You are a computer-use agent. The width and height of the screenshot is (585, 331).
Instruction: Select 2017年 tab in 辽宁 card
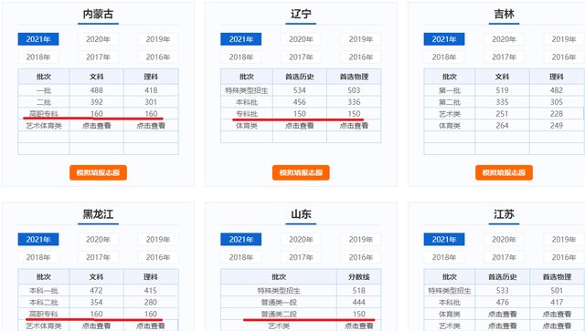coord(301,57)
